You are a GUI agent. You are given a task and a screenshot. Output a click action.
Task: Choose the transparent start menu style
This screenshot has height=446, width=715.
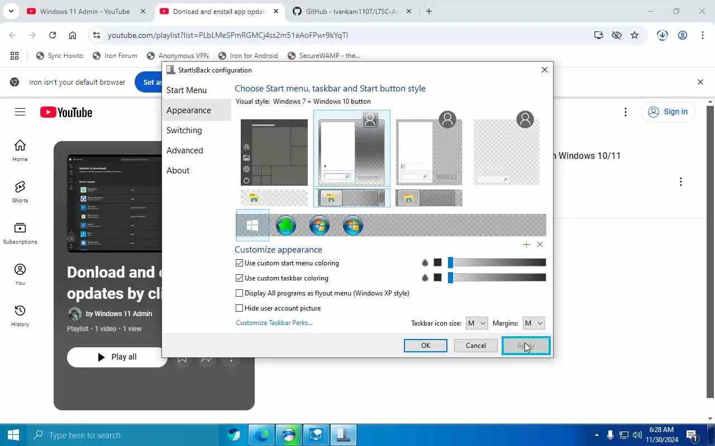point(507,148)
